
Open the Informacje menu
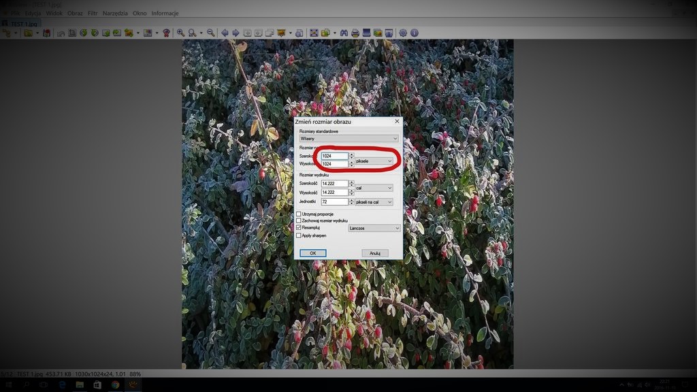click(x=165, y=14)
